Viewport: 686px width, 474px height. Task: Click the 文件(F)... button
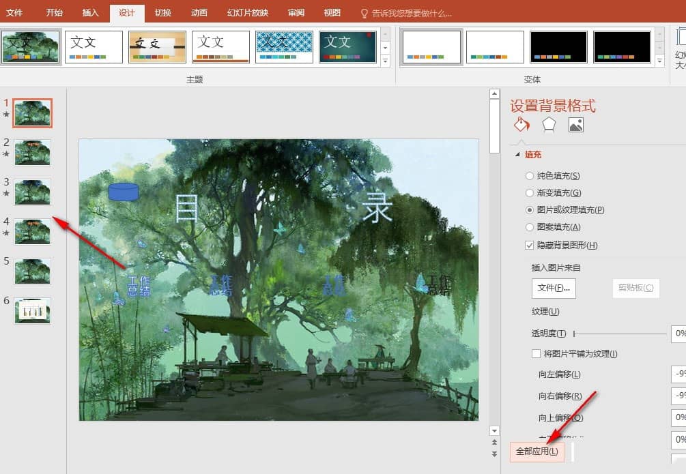(554, 288)
